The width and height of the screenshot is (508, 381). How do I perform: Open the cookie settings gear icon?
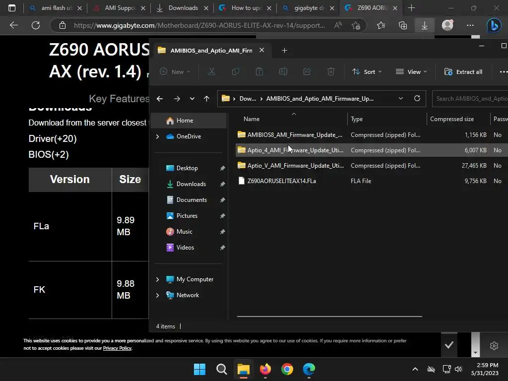494,346
